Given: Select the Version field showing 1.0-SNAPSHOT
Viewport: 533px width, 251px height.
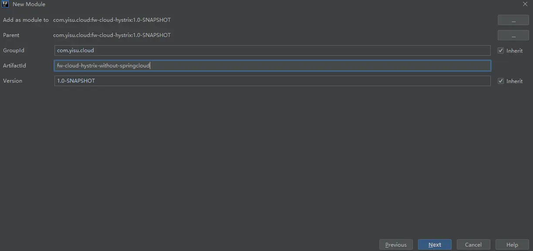Looking at the screenshot, I should tap(272, 81).
